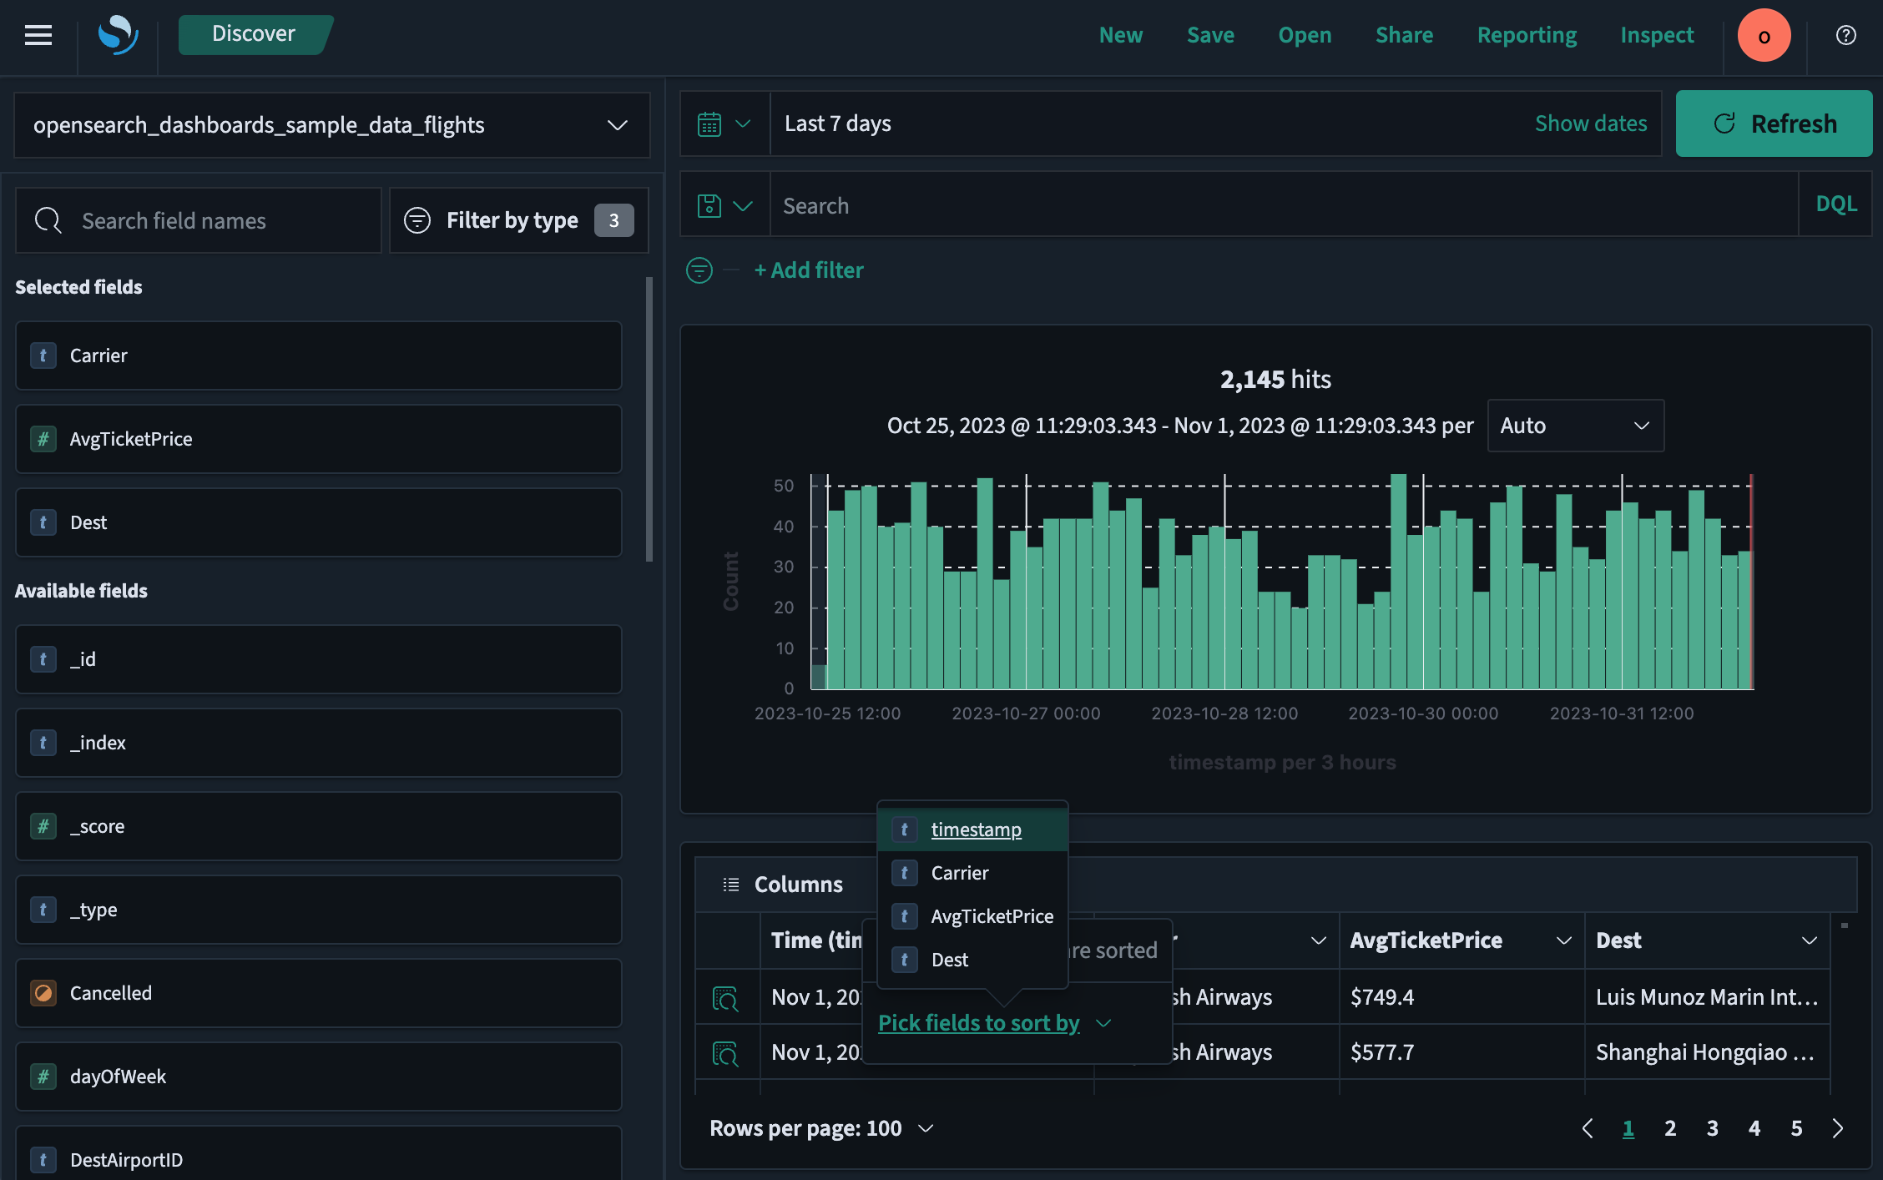Open Rows per page dropdown
The height and width of the screenshot is (1180, 1883).
coord(821,1128)
